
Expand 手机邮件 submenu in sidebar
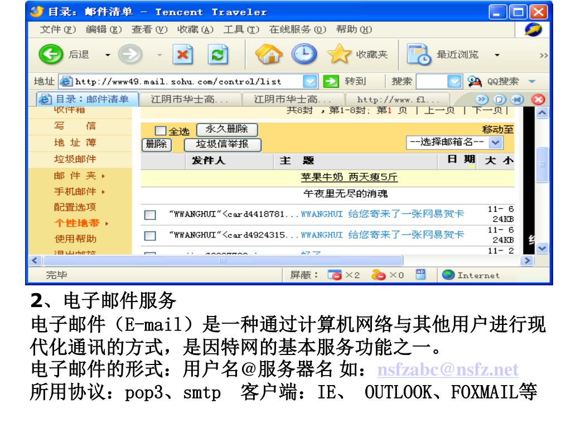103,192
